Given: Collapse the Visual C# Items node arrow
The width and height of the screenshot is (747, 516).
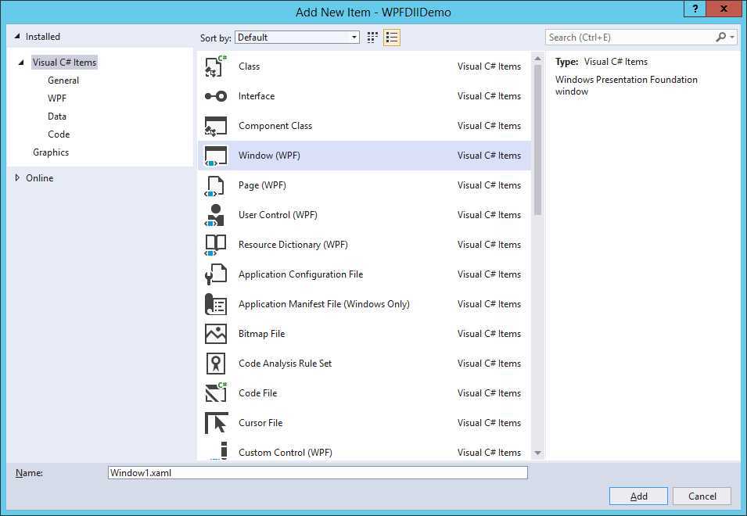Looking at the screenshot, I should [x=21, y=63].
